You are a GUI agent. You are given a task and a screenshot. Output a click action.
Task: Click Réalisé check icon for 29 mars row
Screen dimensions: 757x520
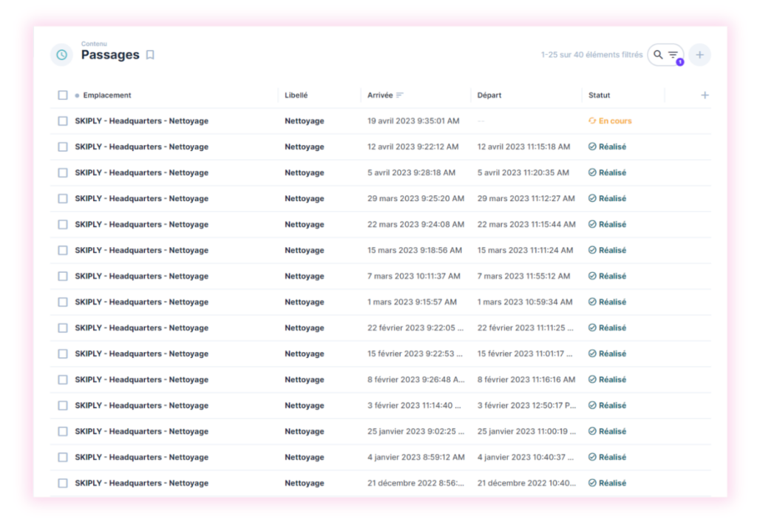(x=592, y=198)
